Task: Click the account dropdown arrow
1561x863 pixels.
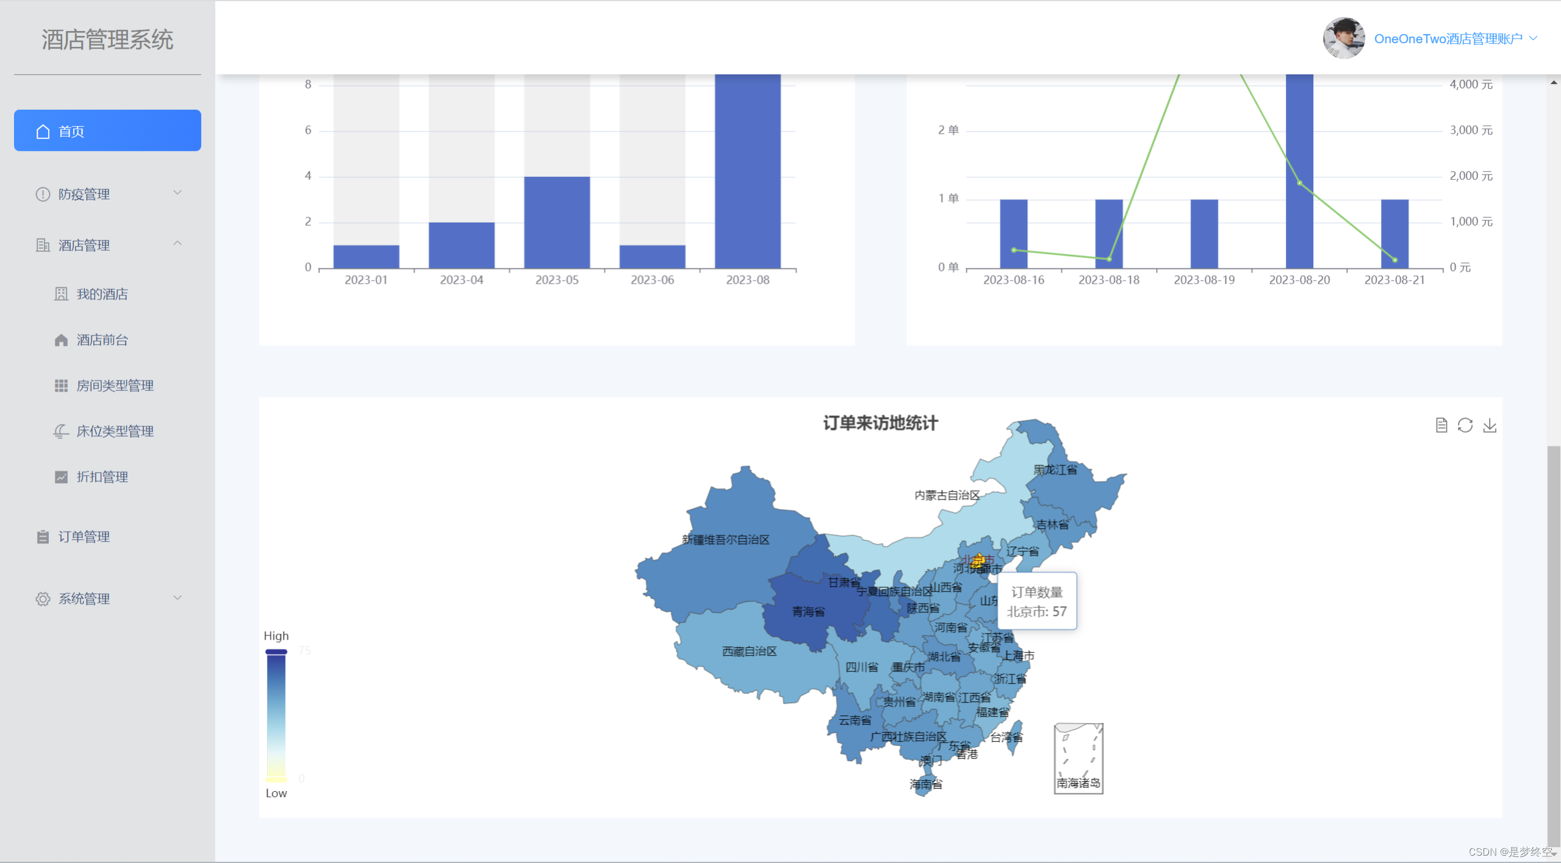Action: [x=1534, y=38]
